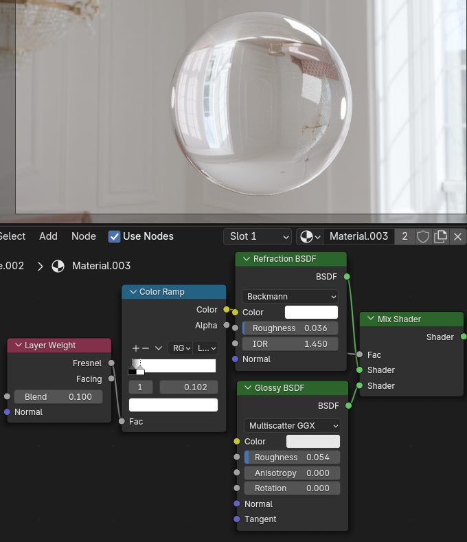Click the material browse sphere icon

(306, 236)
